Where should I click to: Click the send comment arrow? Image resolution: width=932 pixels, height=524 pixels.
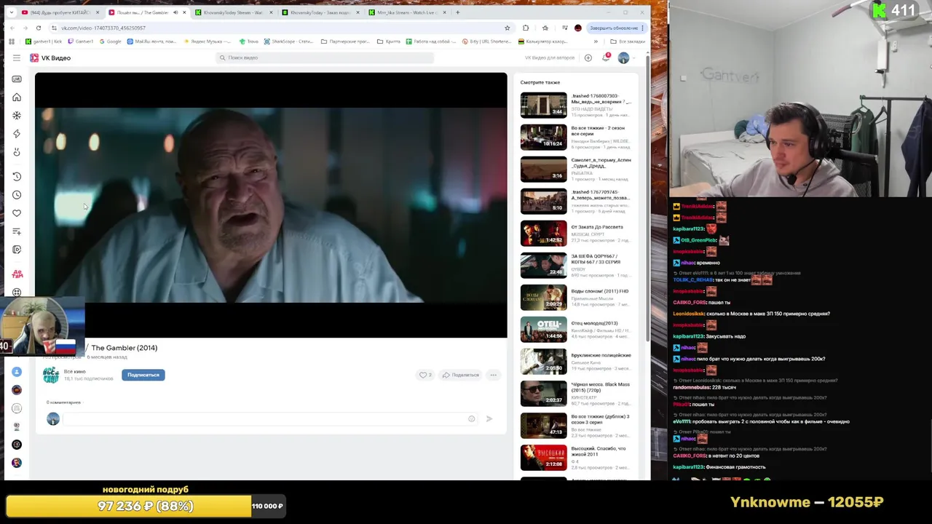tap(489, 418)
